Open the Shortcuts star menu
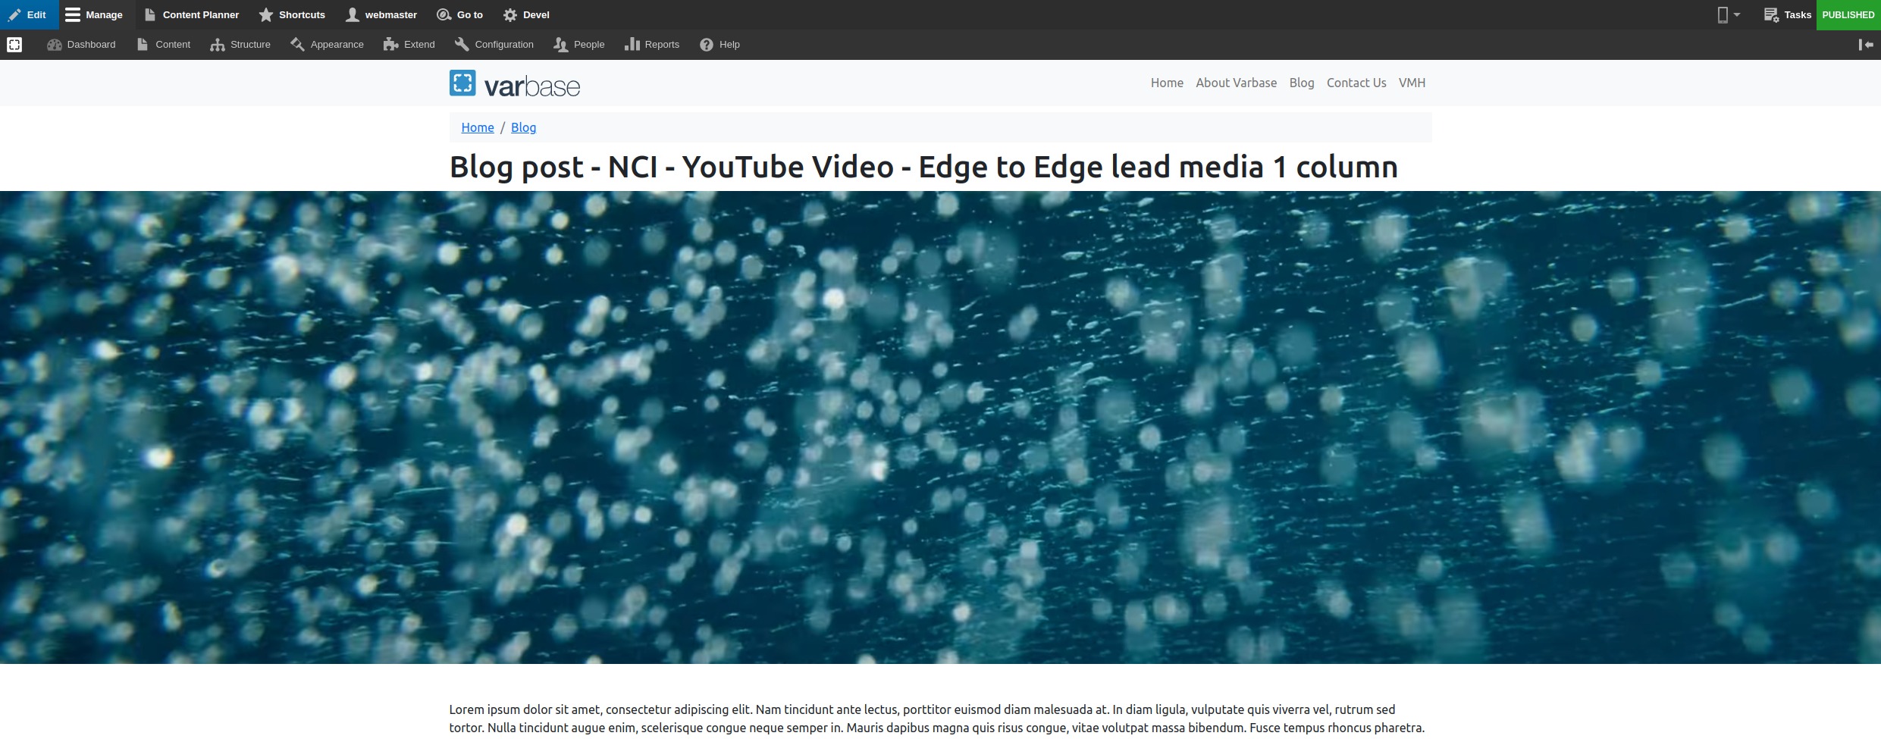Image resolution: width=1881 pixels, height=739 pixels. click(x=292, y=14)
